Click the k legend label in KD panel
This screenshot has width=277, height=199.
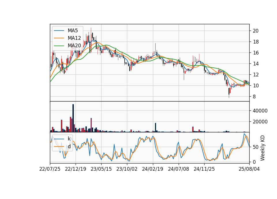(69, 139)
